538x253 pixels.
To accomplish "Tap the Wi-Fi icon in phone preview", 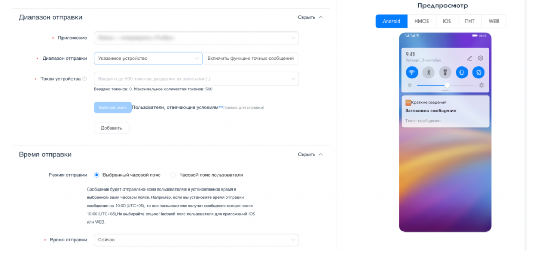I will 412,72.
